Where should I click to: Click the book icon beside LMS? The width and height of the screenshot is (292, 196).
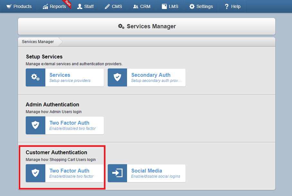[x=164, y=6]
